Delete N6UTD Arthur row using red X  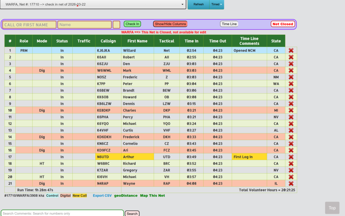291,157
